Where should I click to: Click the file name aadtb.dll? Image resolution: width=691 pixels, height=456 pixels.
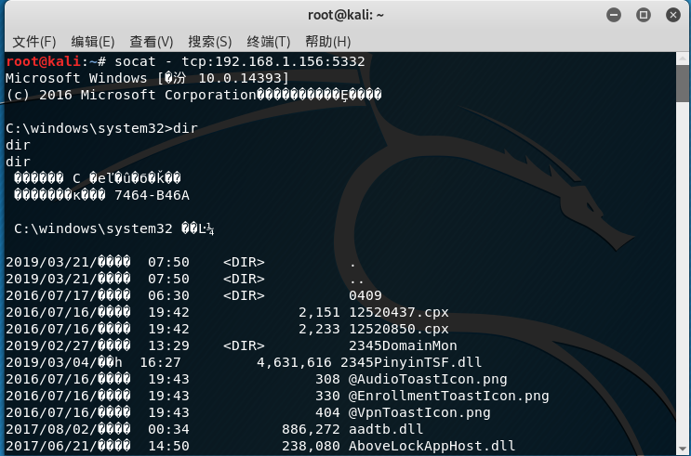tap(386, 430)
